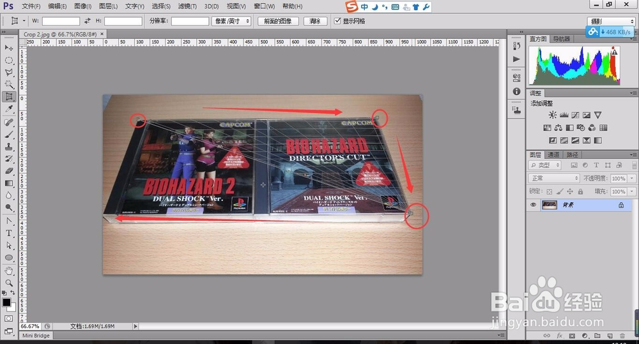Select the Dodge tool
Screen dimensions: 639x344
click(x=8, y=207)
